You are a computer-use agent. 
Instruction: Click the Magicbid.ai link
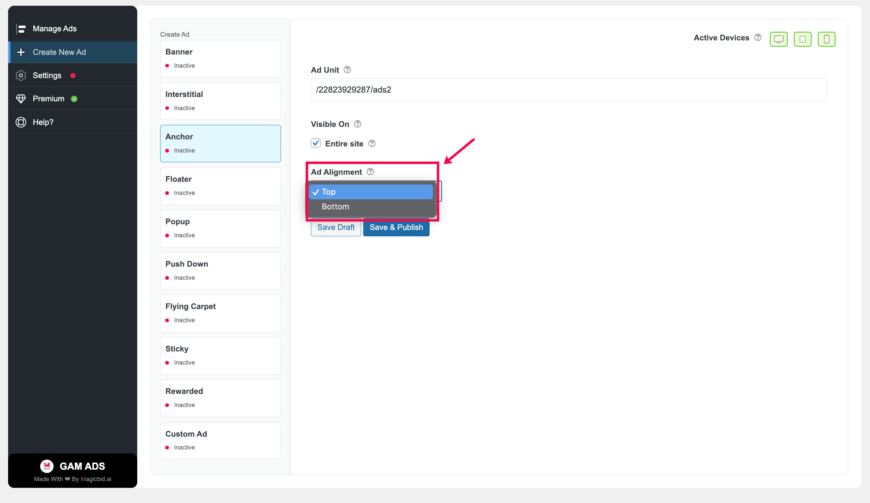pos(96,479)
